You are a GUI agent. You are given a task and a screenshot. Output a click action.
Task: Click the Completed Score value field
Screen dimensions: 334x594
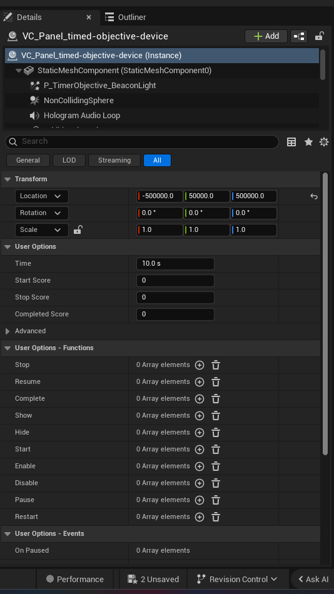point(175,315)
